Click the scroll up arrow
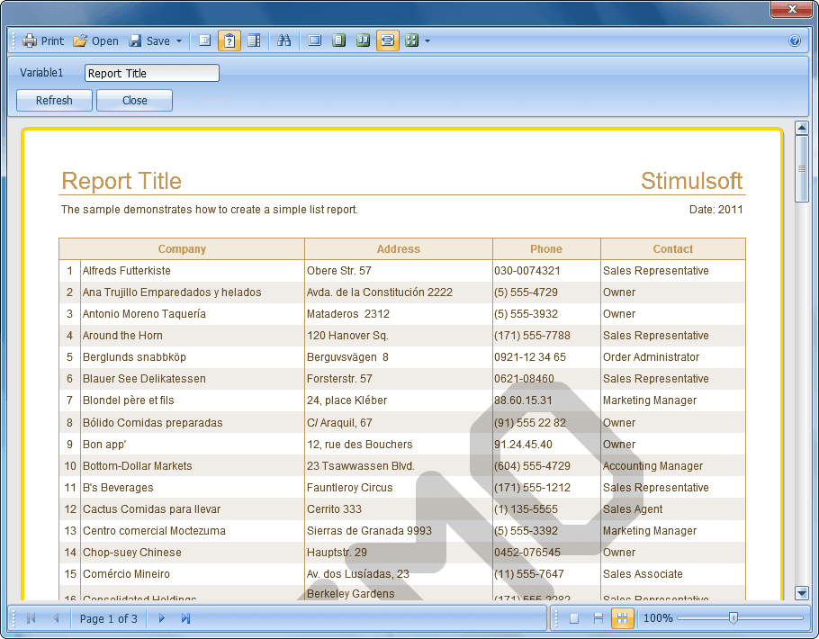The height and width of the screenshot is (639, 819). pyautogui.click(x=802, y=128)
